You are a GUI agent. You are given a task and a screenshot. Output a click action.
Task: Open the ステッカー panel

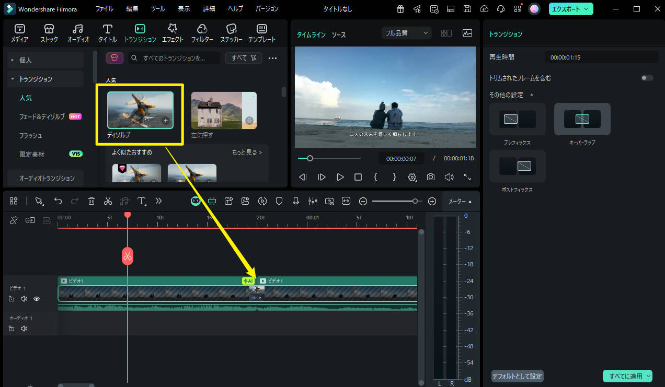pos(231,31)
